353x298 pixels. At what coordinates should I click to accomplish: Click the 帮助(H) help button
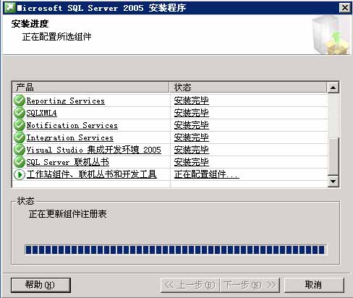[41, 285]
